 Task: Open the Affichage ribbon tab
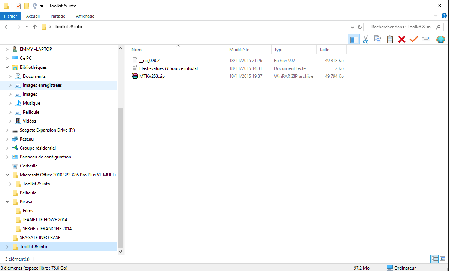[85, 16]
